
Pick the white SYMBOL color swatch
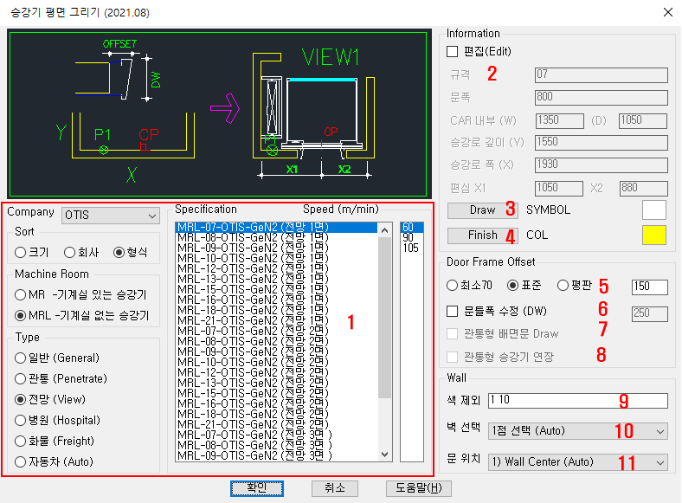click(653, 210)
